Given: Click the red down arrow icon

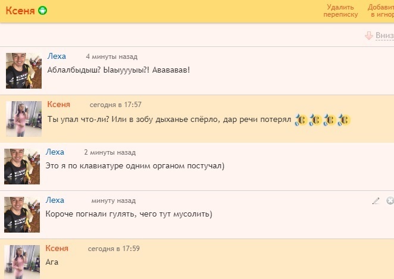Looking at the screenshot, I should (369, 36).
